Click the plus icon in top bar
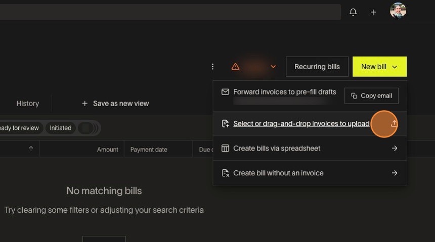The width and height of the screenshot is (435, 242). click(x=373, y=12)
